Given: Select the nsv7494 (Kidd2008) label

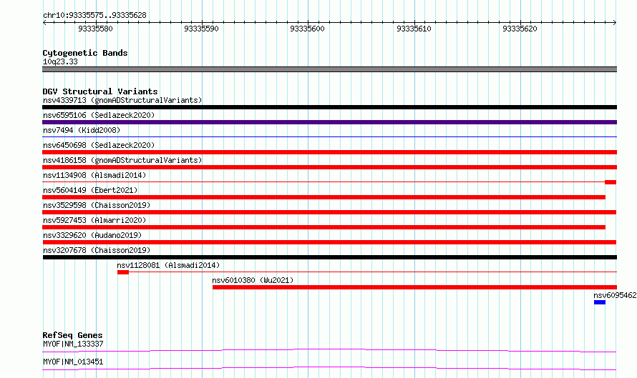Looking at the screenshot, I should coord(82,130).
